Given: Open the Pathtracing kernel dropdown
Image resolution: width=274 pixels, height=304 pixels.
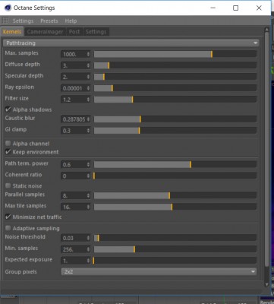Looking at the screenshot, I should (x=131, y=43).
